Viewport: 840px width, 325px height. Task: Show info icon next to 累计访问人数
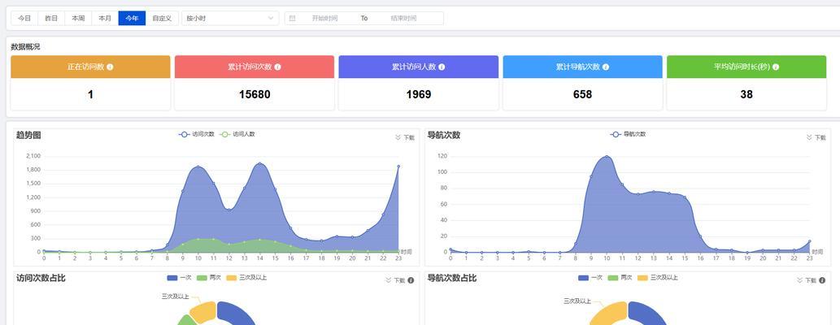pos(442,67)
